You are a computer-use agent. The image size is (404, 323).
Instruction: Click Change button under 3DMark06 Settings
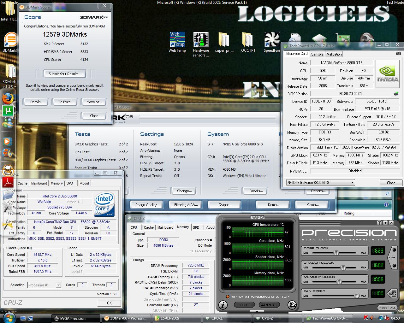[x=184, y=191]
